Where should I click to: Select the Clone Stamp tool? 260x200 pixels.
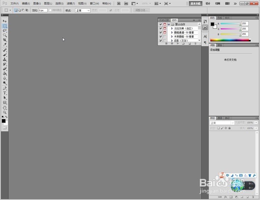tap(5, 59)
